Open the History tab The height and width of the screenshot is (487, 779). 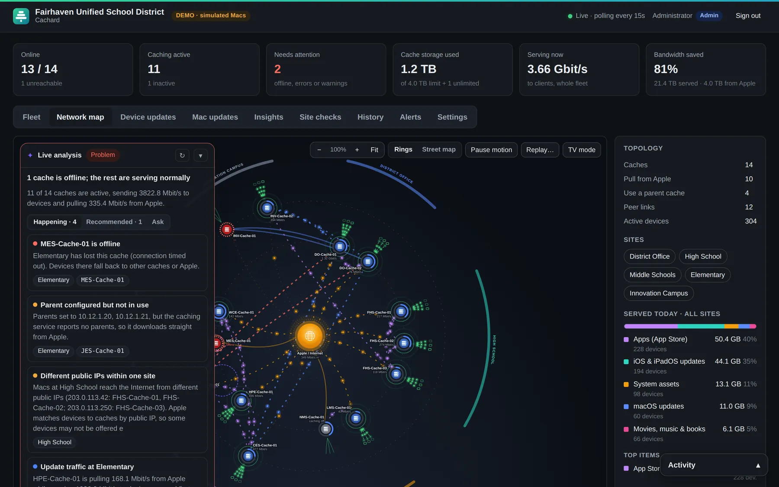click(370, 117)
